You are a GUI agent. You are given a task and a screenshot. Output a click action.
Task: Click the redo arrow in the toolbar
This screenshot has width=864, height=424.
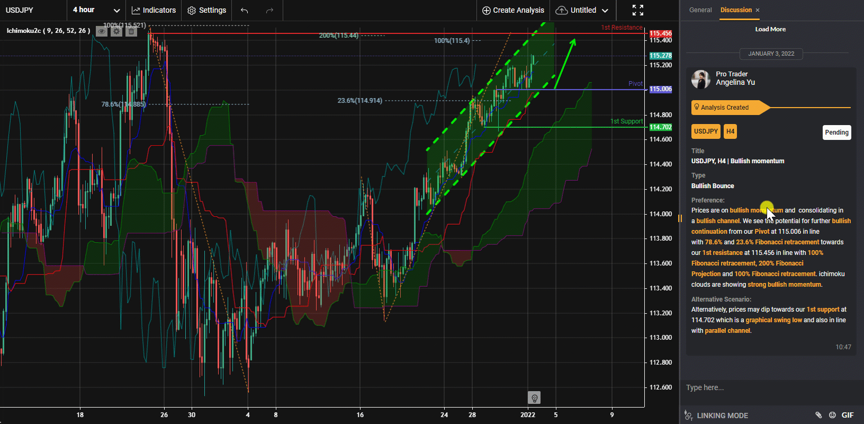click(x=269, y=11)
